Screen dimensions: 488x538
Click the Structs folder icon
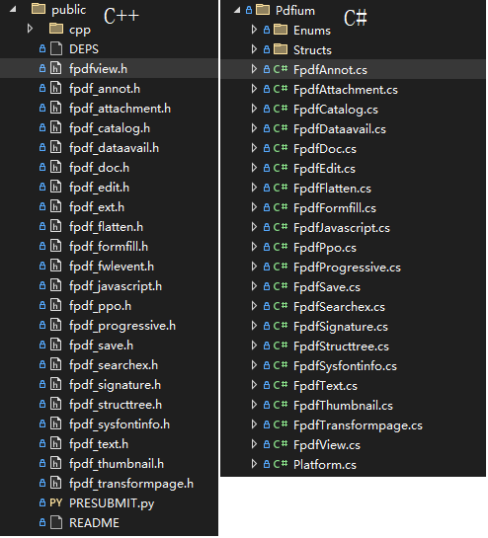tap(281, 49)
